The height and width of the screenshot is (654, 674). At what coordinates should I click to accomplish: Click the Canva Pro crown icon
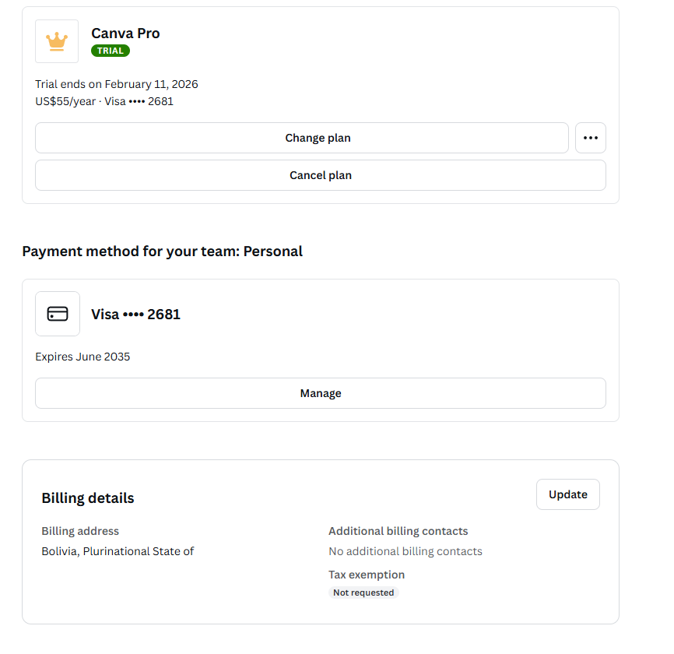(57, 41)
